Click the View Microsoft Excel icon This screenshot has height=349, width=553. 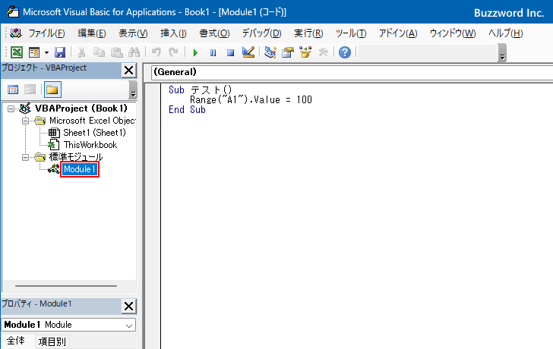tap(17, 52)
